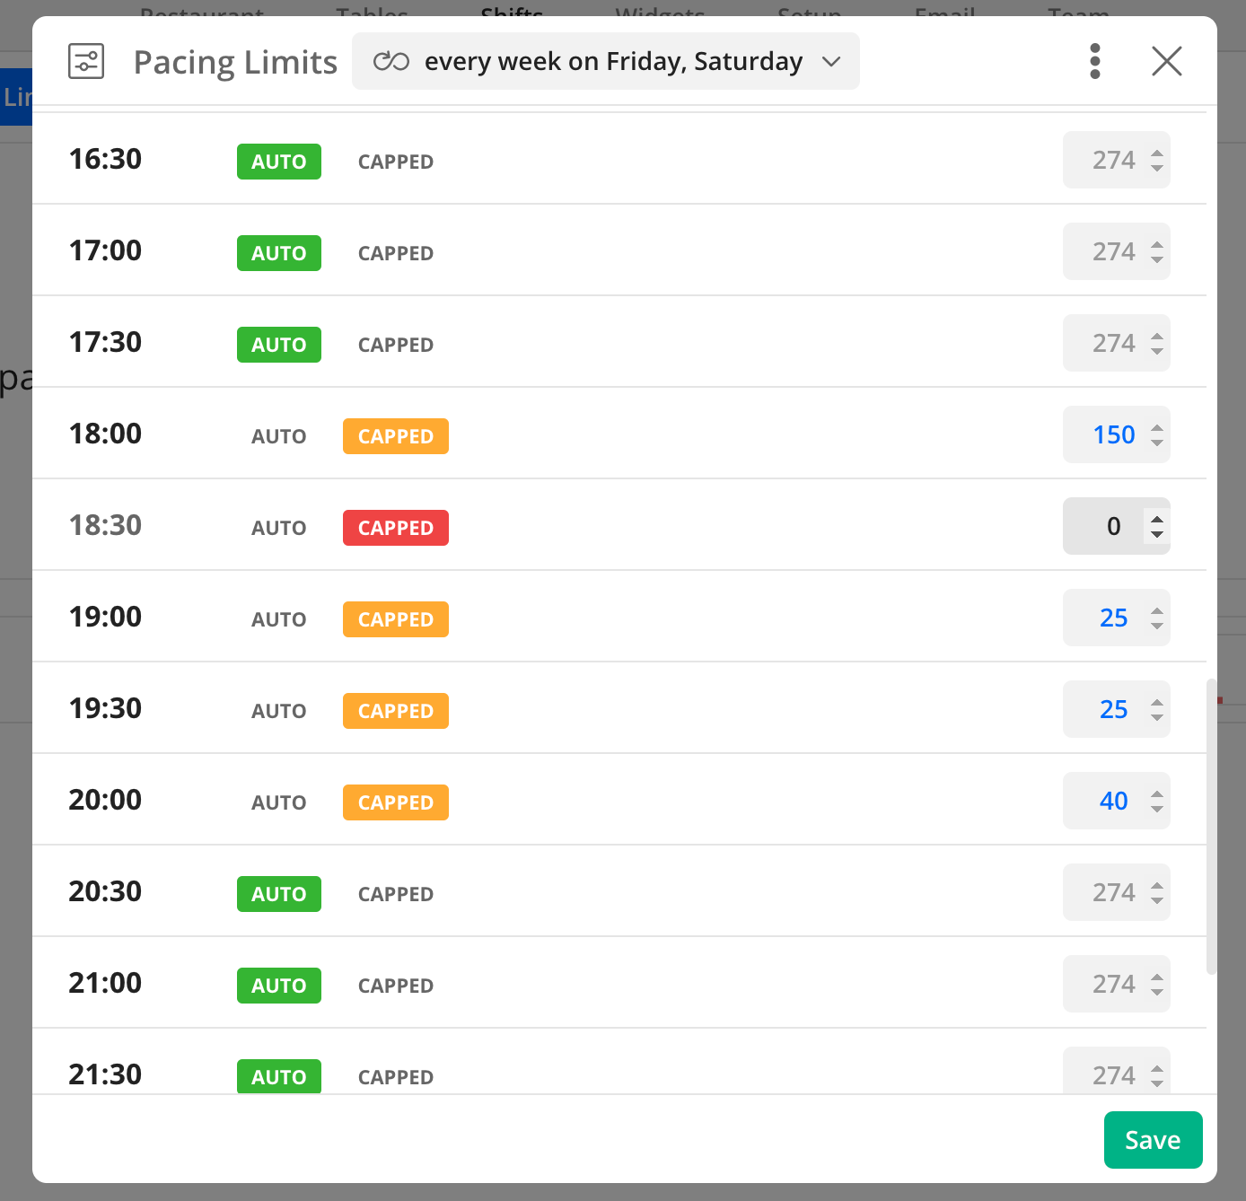
Task: Click the Pacing Limits sliders icon
Action: [x=86, y=62]
